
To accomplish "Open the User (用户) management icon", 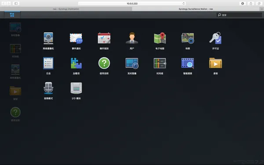I will tap(132, 38).
